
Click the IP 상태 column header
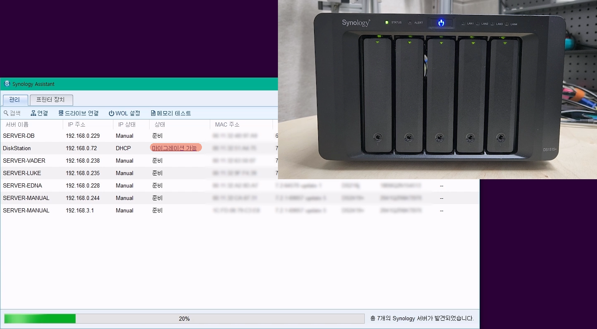coord(127,124)
